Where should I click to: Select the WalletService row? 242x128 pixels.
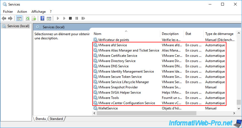pyautogui.click(x=164, y=108)
